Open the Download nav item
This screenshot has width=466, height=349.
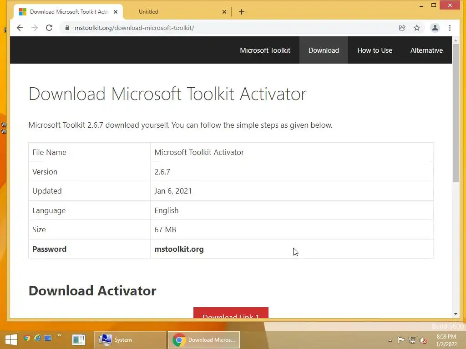coord(324,50)
